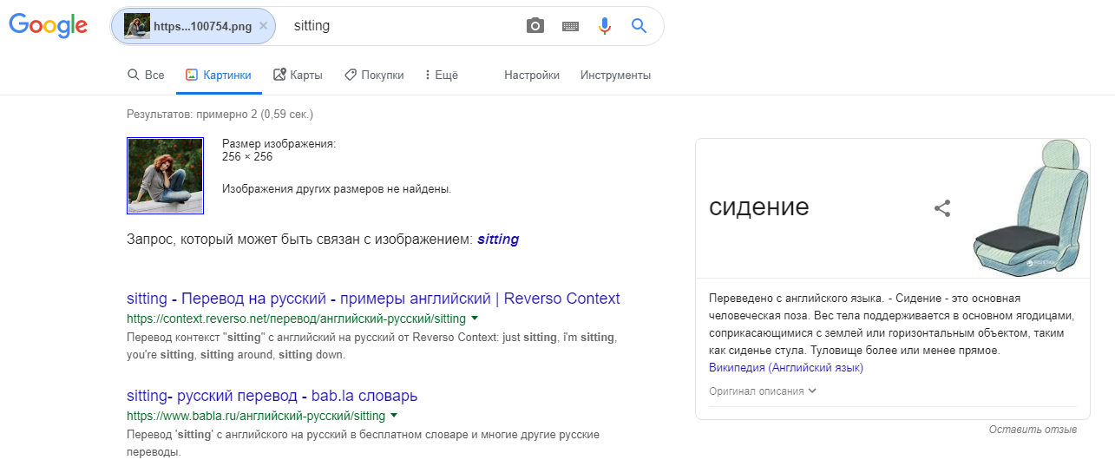Open the uploaded woman sitting thumbnail
The height and width of the screenshot is (473, 1115).
coord(165,175)
